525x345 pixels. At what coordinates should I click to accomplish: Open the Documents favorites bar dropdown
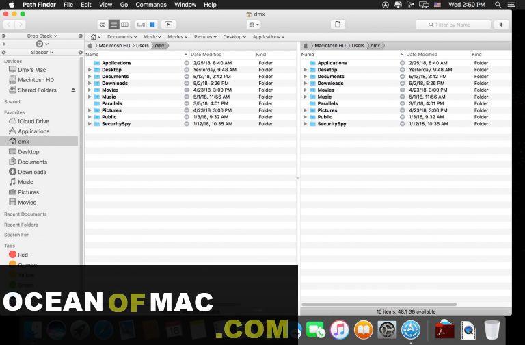click(122, 37)
